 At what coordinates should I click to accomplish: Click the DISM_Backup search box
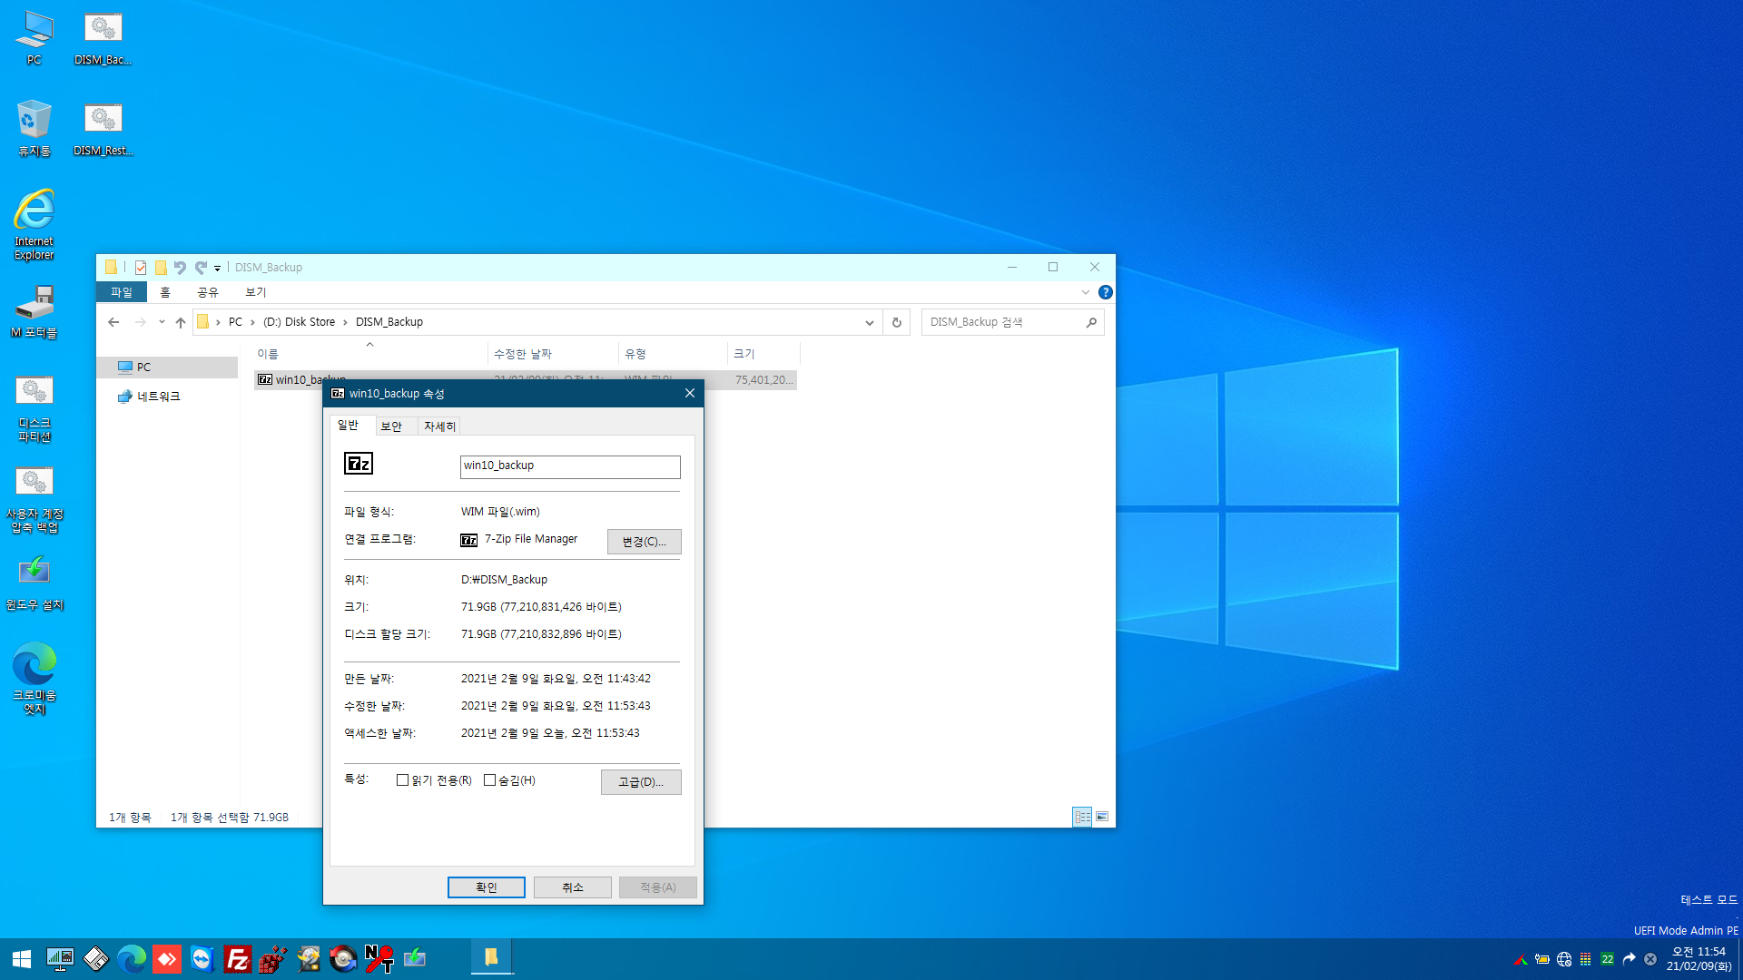(x=1012, y=322)
